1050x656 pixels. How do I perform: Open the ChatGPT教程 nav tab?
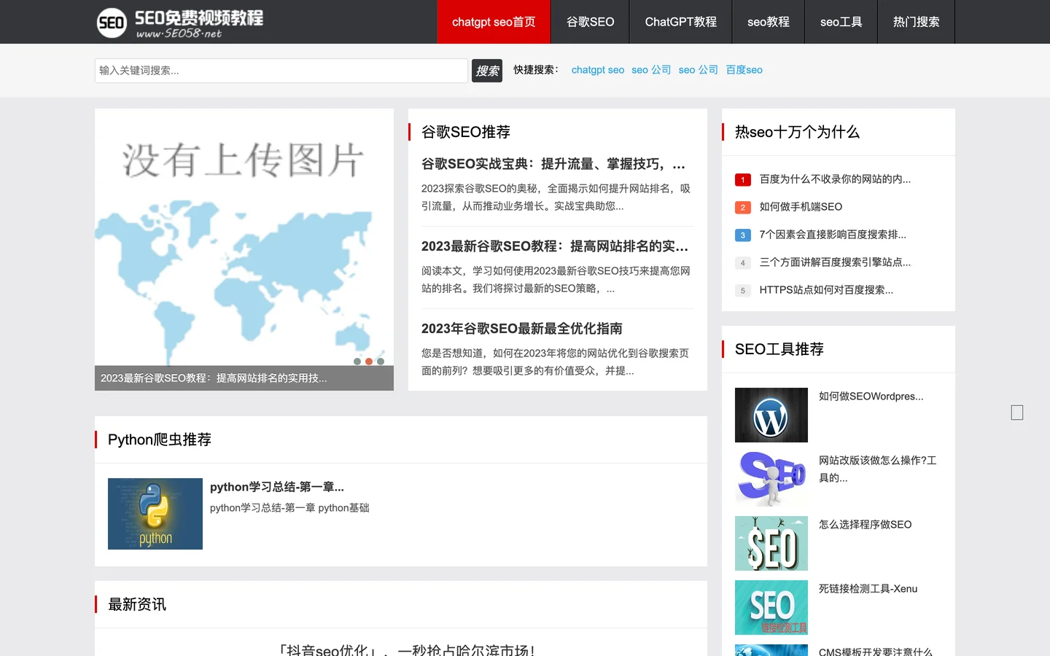coord(680,22)
